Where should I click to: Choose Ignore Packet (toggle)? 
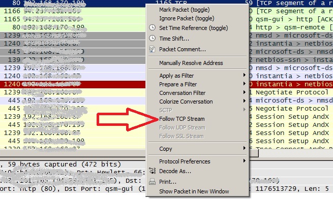pyautogui.click(x=187, y=18)
